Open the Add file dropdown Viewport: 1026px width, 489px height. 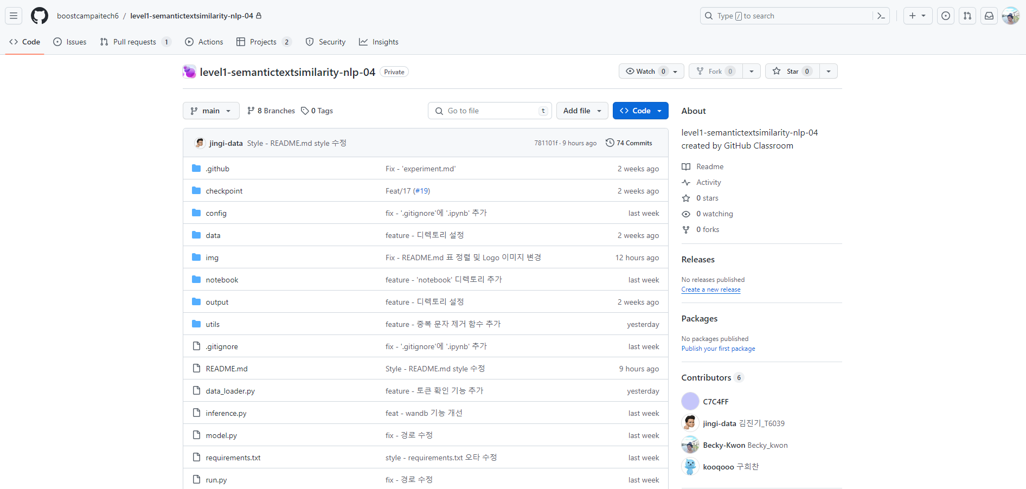pos(582,111)
